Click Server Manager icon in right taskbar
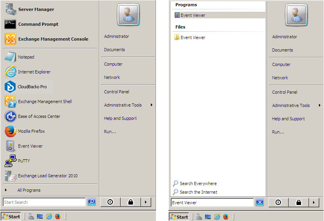Viewport: 324px width, 221px height. (199, 217)
